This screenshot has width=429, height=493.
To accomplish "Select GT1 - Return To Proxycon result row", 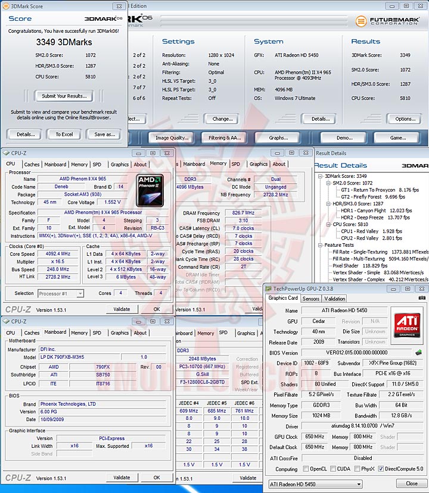I will pos(380,190).
